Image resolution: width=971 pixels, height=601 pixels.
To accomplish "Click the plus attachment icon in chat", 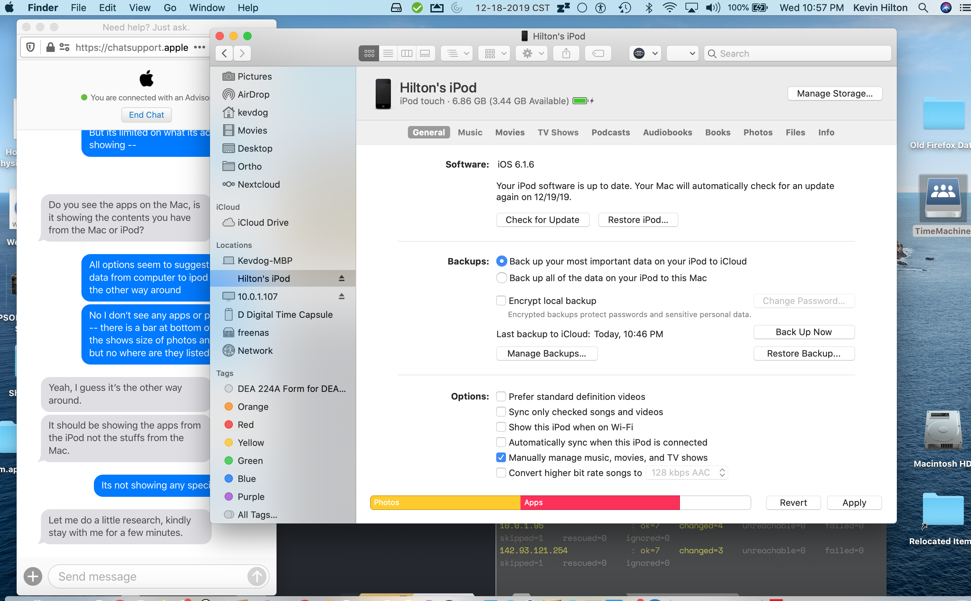I will [x=33, y=576].
